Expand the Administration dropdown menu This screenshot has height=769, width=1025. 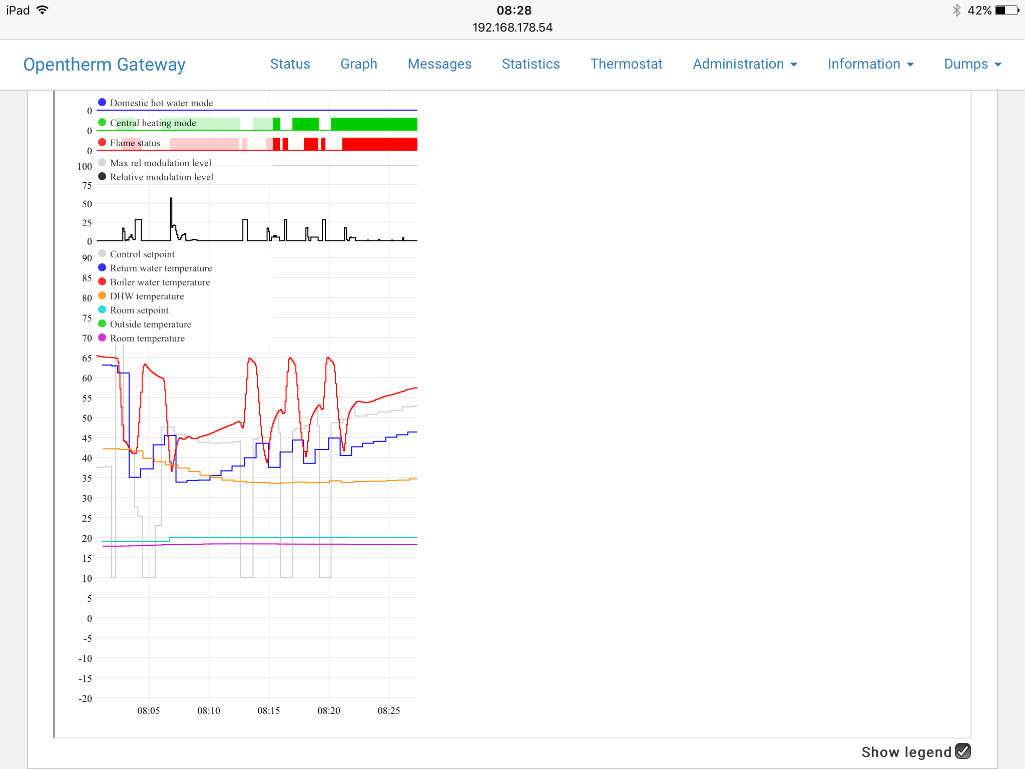coord(745,64)
